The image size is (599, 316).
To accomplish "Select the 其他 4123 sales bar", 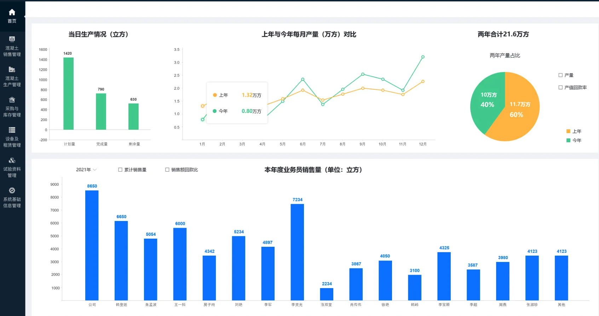I will 561,278.
